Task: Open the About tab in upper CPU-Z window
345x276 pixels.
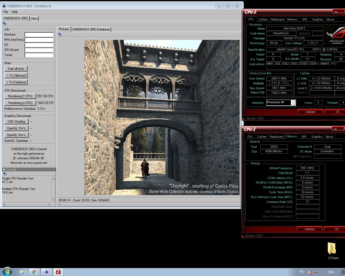Action: pos(330,19)
